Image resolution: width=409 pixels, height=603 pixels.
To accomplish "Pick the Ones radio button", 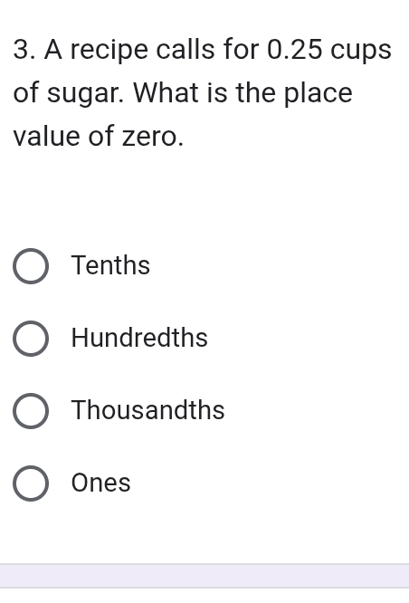I will [x=31, y=483].
